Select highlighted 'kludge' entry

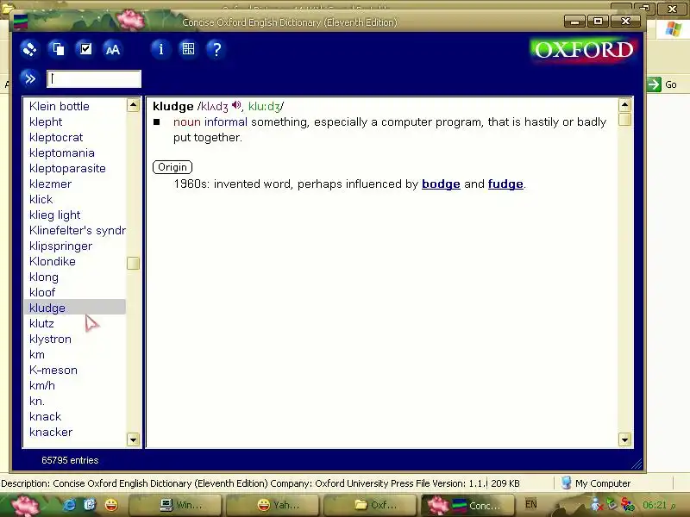point(77,308)
